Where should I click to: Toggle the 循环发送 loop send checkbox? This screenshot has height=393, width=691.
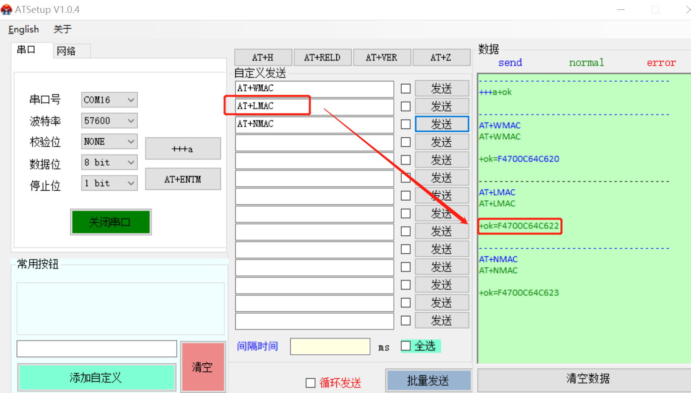point(311,383)
